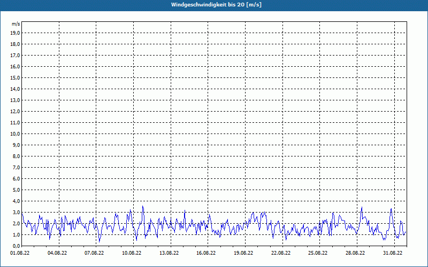This screenshot has height=267, width=428.
Task: Click the wind speed peak just after 28.08.22
Action: 362,208
